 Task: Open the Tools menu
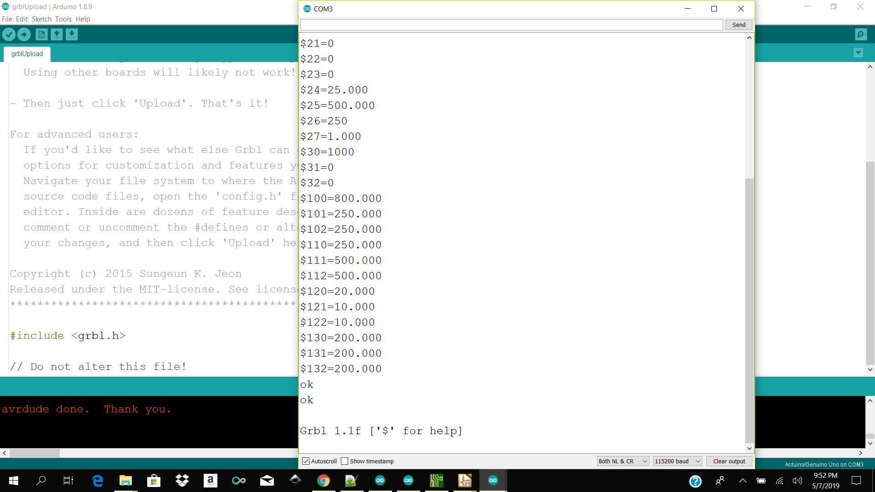pyautogui.click(x=63, y=19)
